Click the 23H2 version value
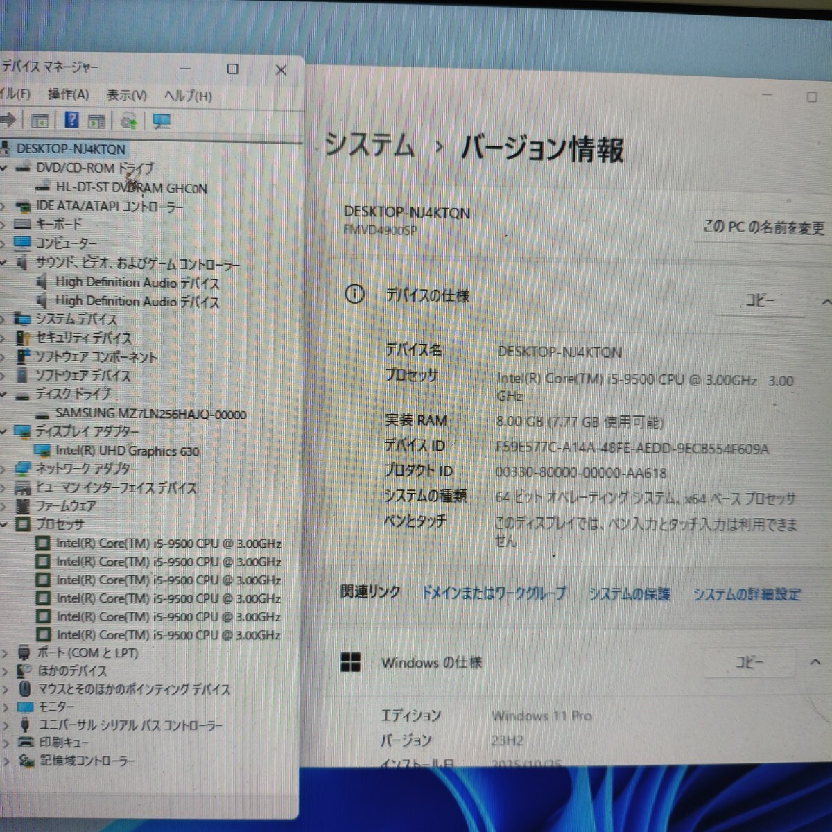The image size is (832, 832). 508,740
